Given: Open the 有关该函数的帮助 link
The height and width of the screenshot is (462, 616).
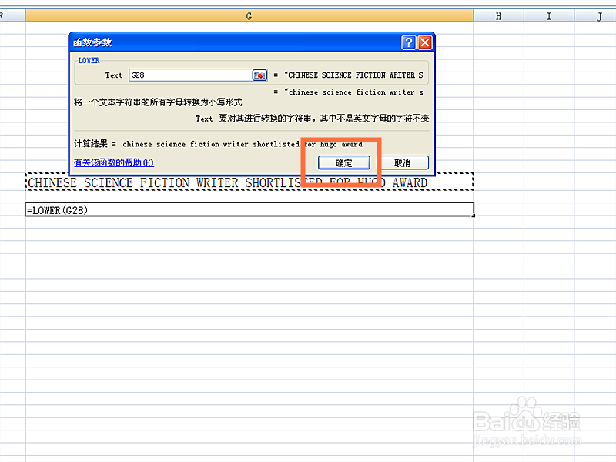Looking at the screenshot, I should (x=114, y=162).
